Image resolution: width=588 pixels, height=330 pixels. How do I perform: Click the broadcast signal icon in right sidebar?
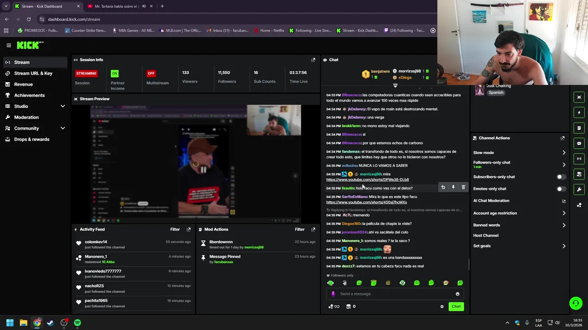[579, 159]
